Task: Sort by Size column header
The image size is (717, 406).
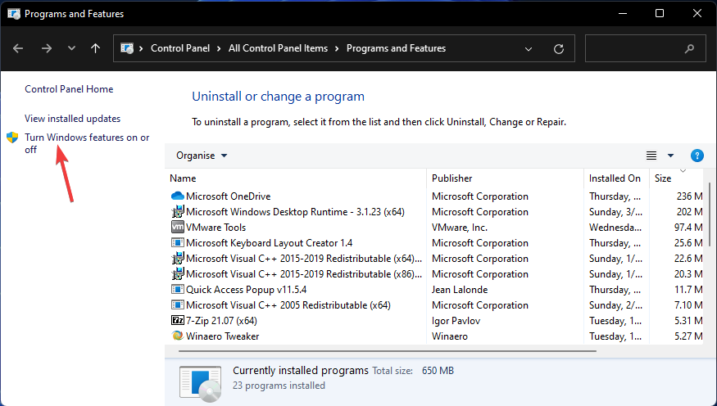Action: (663, 178)
